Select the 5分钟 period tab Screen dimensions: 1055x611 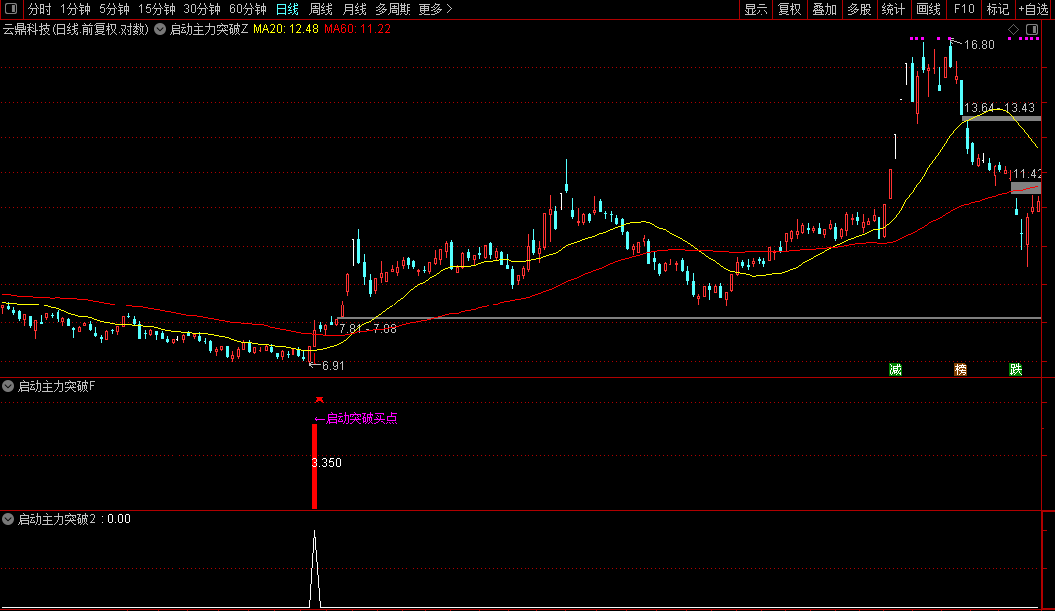tap(114, 9)
